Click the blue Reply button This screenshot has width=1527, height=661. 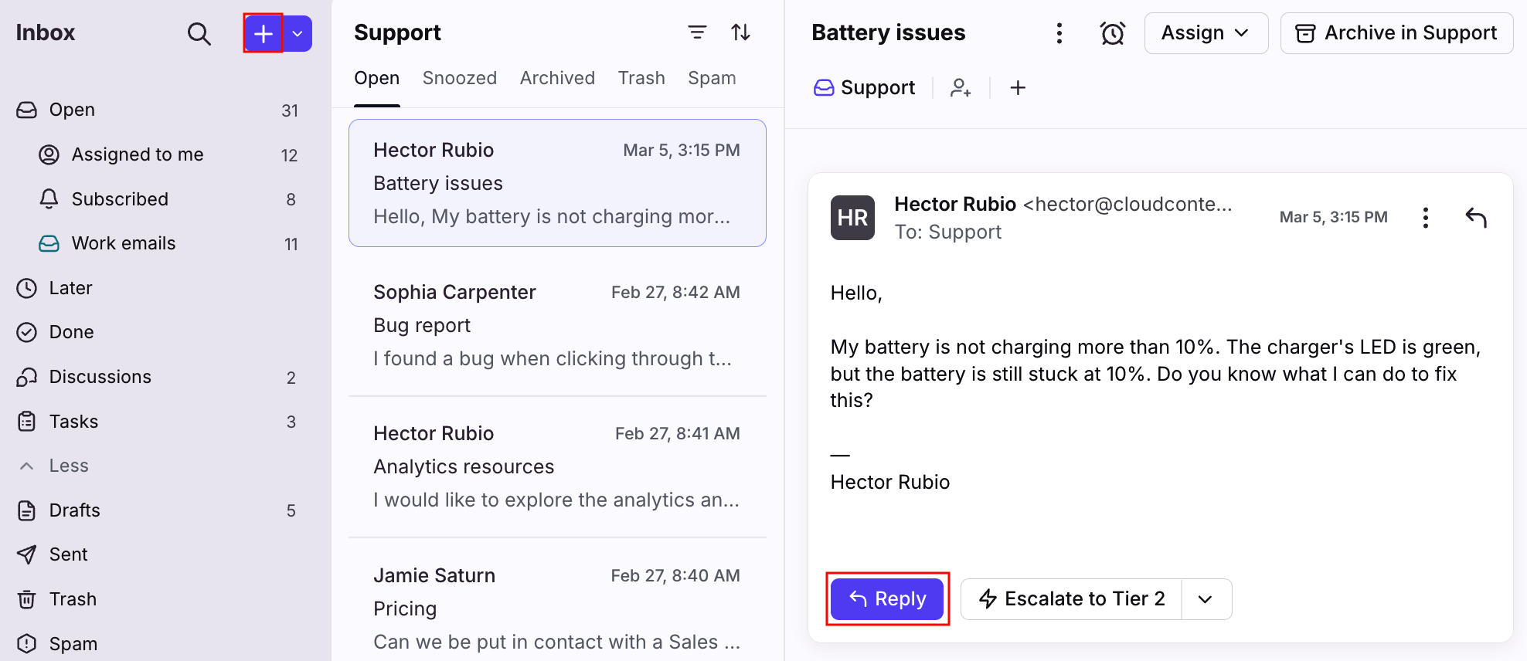pos(887,599)
